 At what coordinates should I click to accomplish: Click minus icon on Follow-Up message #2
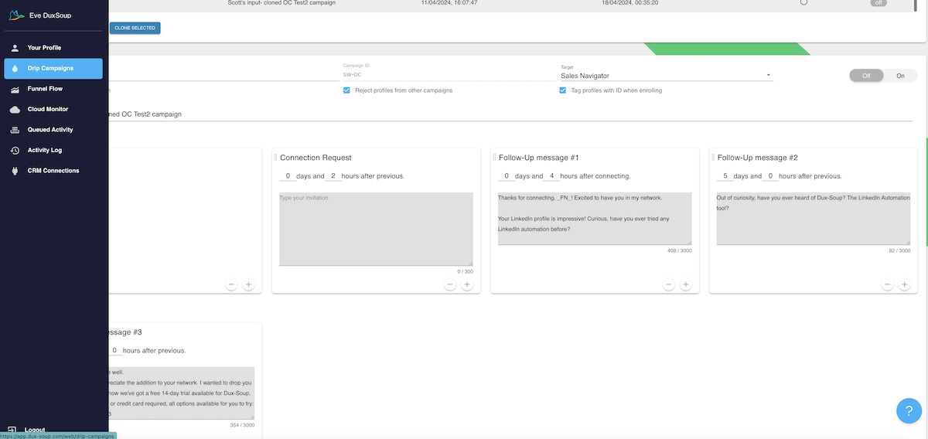coord(887,284)
